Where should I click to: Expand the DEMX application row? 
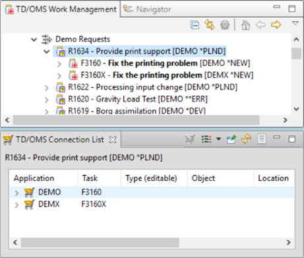16,205
